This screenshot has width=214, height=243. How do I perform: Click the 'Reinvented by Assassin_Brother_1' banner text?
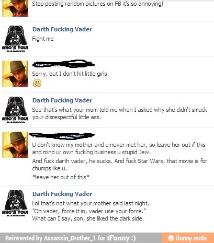coord(51,238)
